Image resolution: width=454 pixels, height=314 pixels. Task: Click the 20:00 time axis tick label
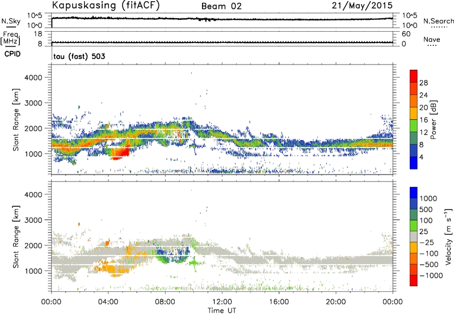(x=335, y=302)
